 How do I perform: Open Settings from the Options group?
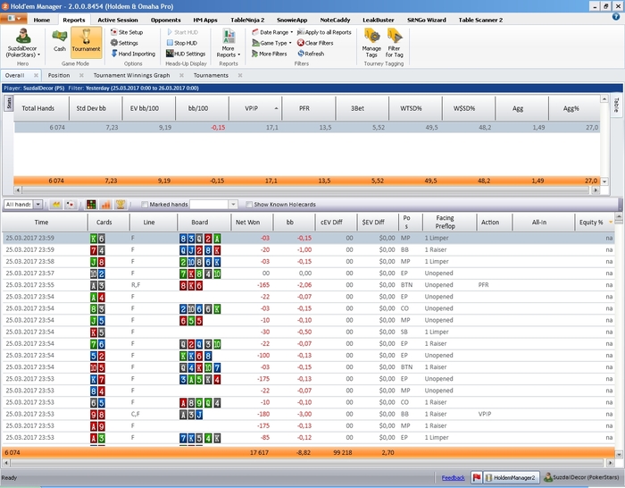tap(124, 43)
